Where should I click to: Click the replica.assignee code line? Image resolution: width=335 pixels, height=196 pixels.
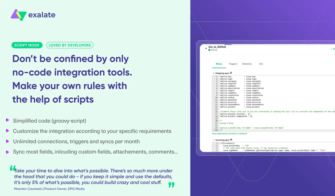tap(240, 81)
